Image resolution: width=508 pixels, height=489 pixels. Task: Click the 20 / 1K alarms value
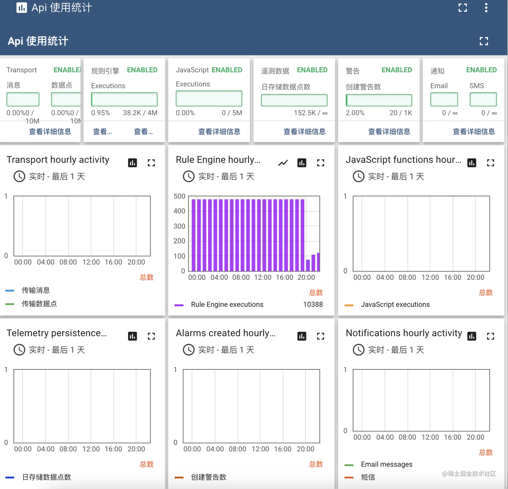tap(401, 113)
